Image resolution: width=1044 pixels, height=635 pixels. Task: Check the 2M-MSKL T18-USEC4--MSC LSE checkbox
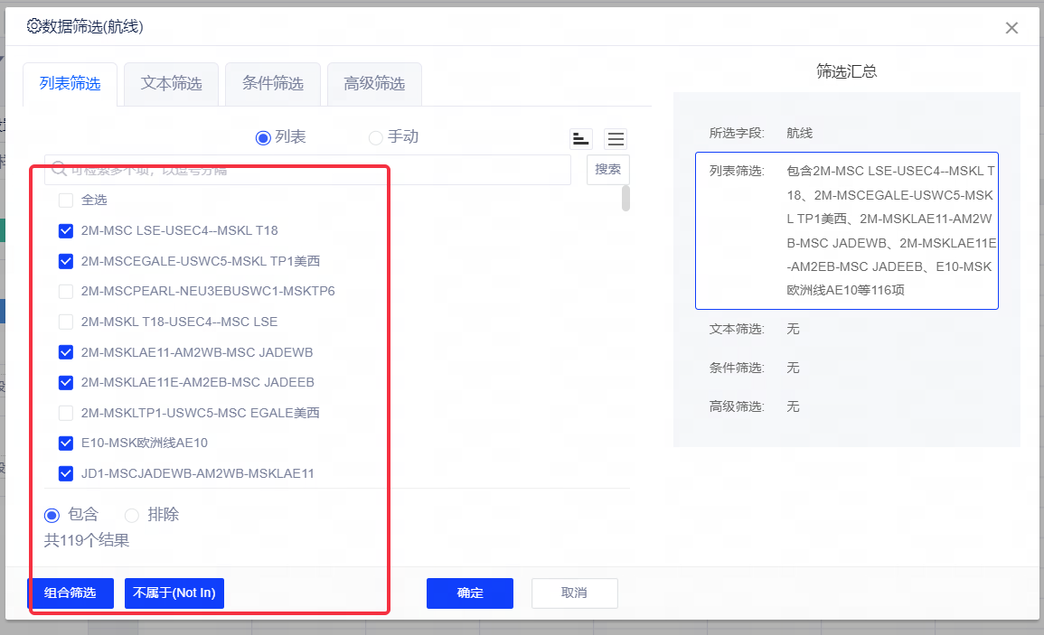pos(66,322)
